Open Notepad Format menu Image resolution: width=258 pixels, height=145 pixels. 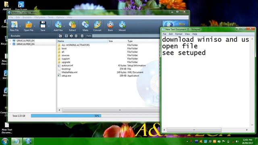[x=179, y=34]
